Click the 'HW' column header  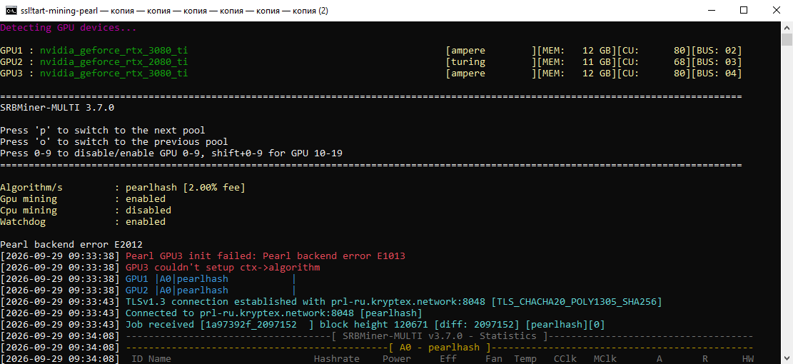[x=747, y=359]
